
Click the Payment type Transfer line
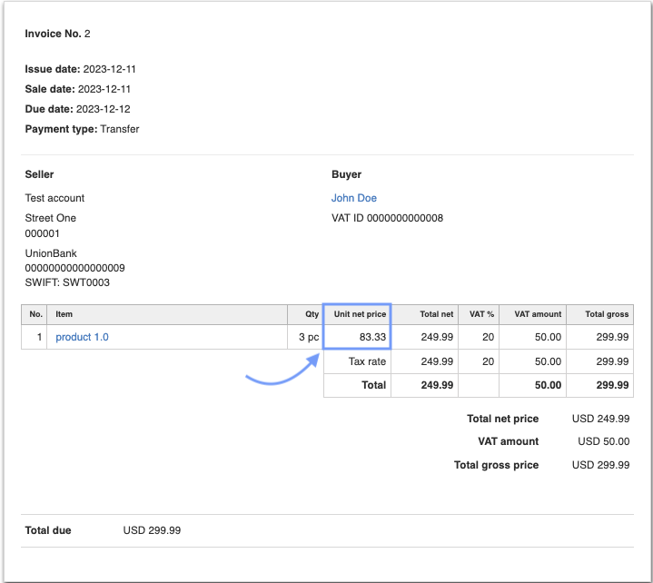[82, 129]
